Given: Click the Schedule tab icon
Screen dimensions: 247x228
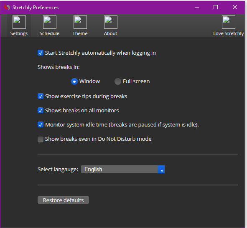Looking at the screenshot, I should [50, 22].
